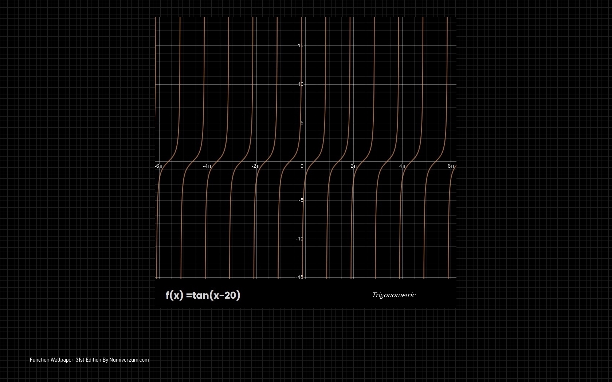
Task: Open the Numiverzum.com credit in the footer
Action: (129, 360)
